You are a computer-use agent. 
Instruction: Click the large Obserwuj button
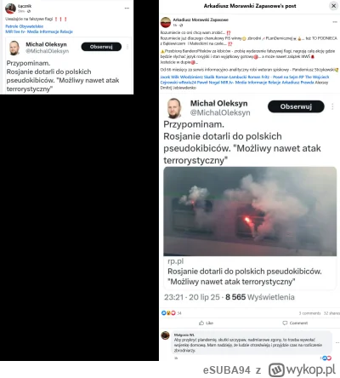tap(296, 106)
